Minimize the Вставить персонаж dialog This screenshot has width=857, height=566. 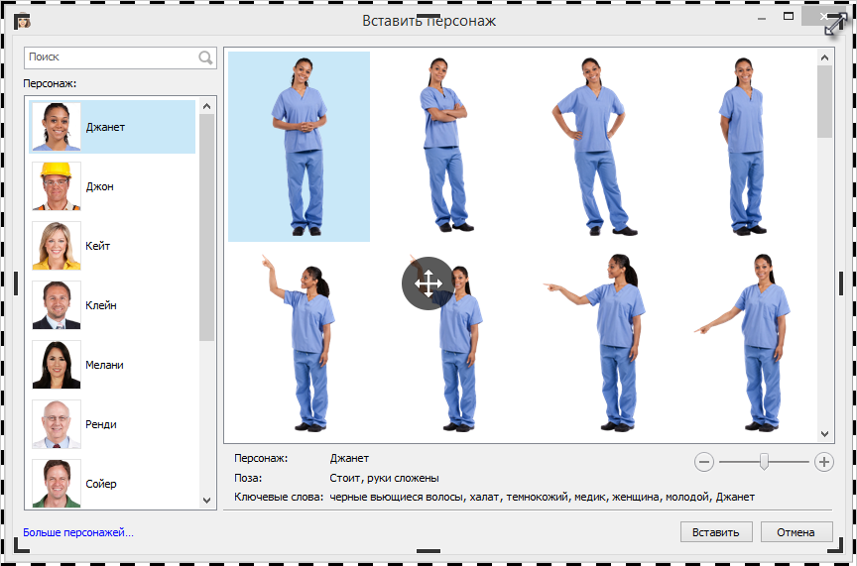(x=762, y=19)
